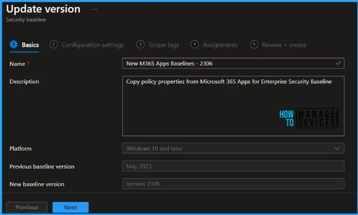This screenshot has height=215, width=358.
Task: Open the Scope tags step
Action: (158, 45)
